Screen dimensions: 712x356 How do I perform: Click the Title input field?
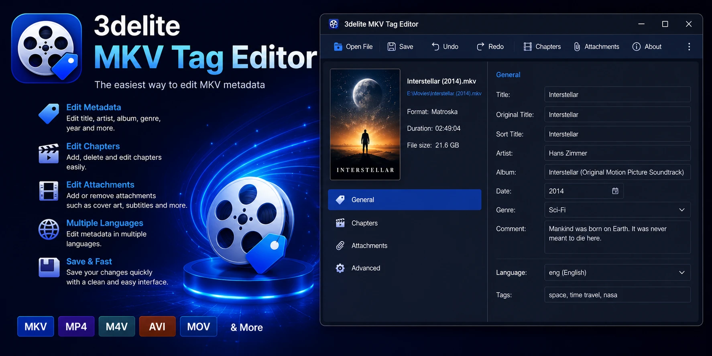617,94
